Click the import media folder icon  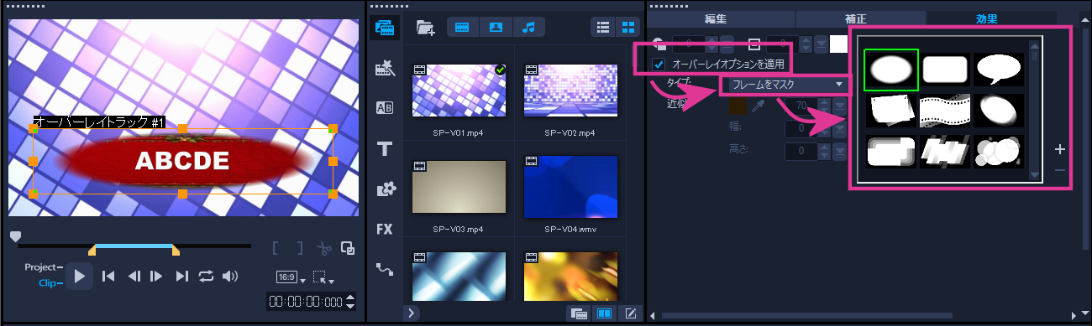click(426, 27)
